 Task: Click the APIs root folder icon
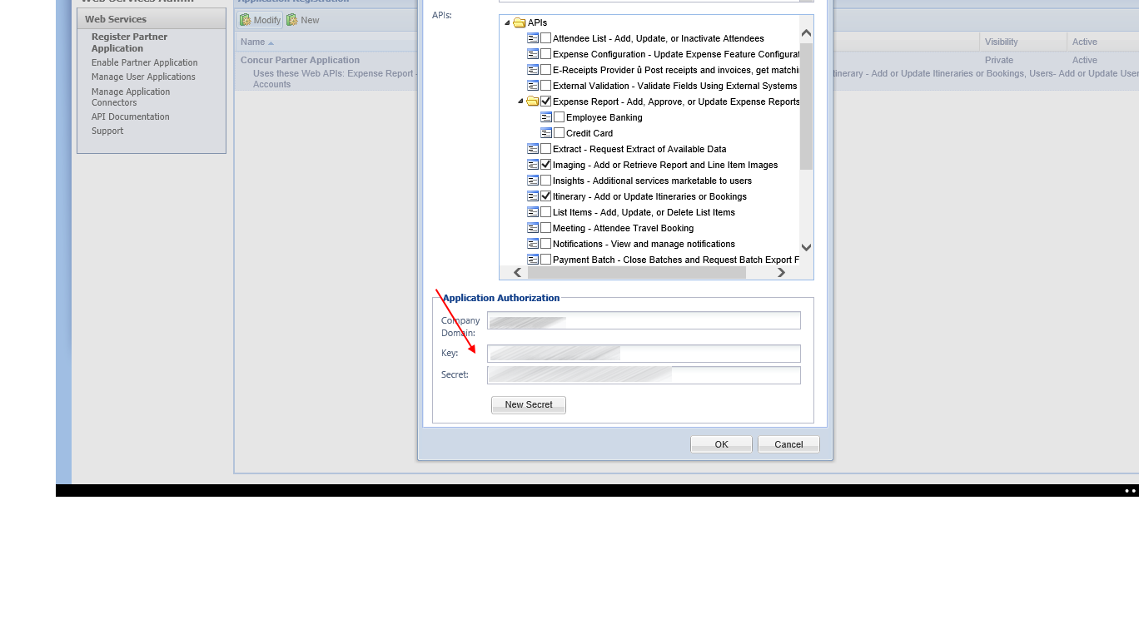(x=520, y=22)
